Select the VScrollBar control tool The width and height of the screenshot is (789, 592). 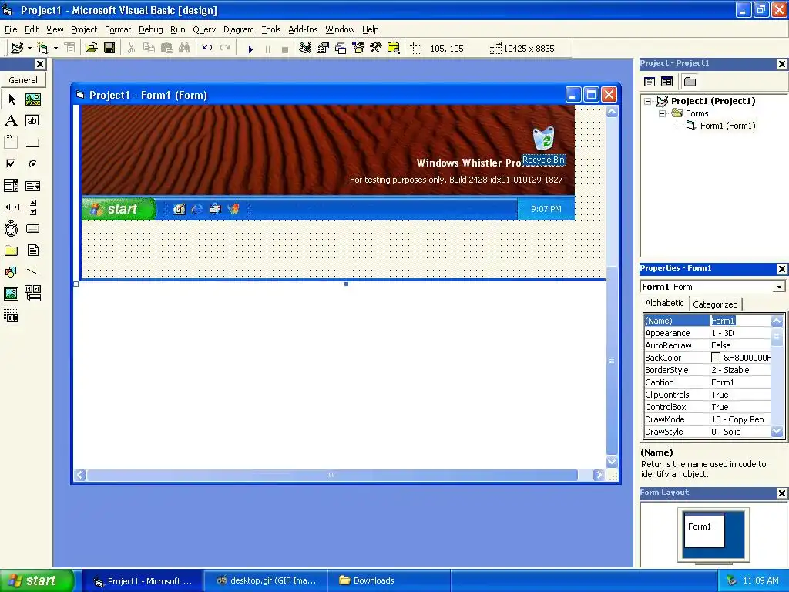coord(32,207)
